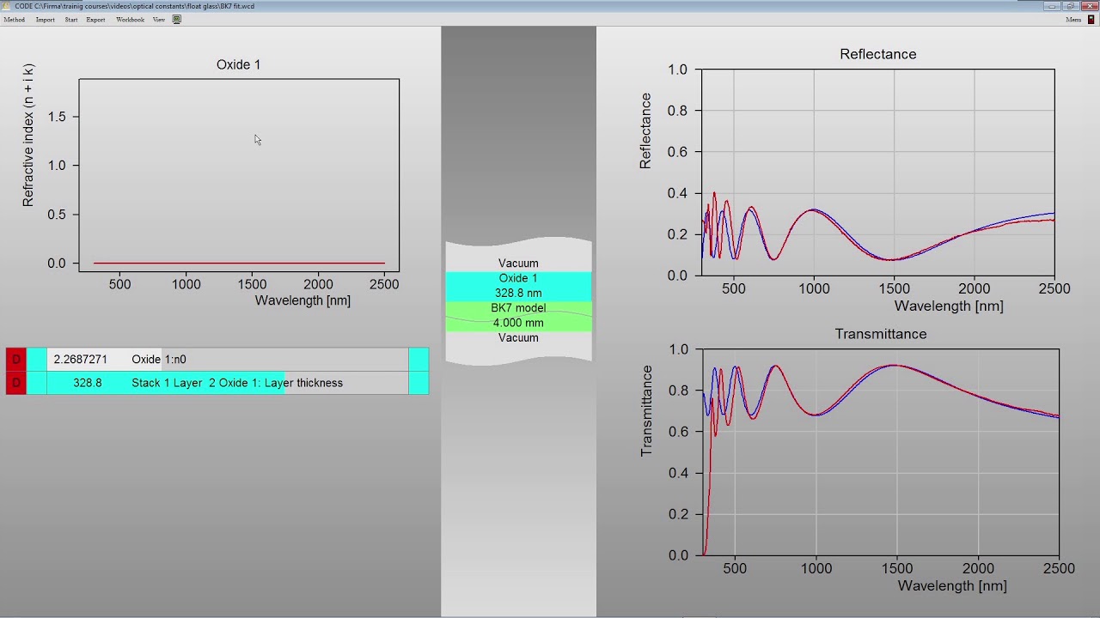
Task: Click right cyan box in Layer thickness row
Action: (419, 383)
